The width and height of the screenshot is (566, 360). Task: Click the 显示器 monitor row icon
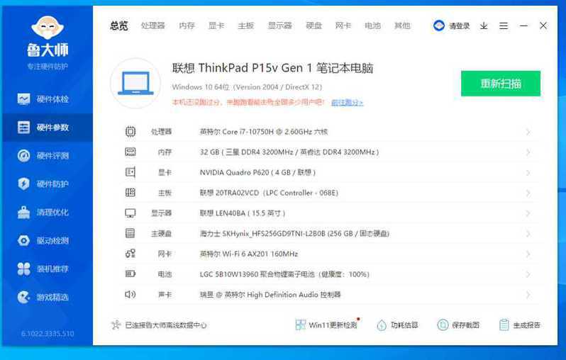tap(131, 213)
